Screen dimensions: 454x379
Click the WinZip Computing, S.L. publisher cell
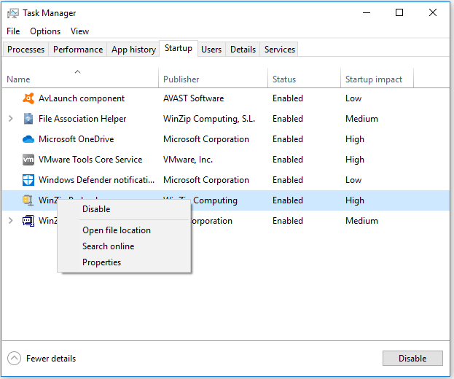[209, 119]
